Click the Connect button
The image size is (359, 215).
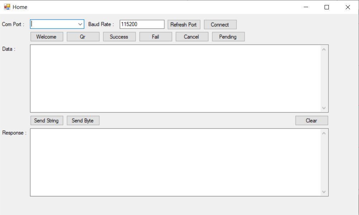220,24
